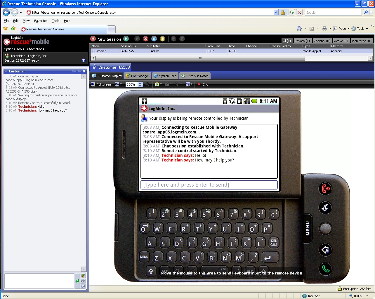The height and width of the screenshot is (299, 375).
Task: Click the phone's home button
Action: tap(325, 208)
